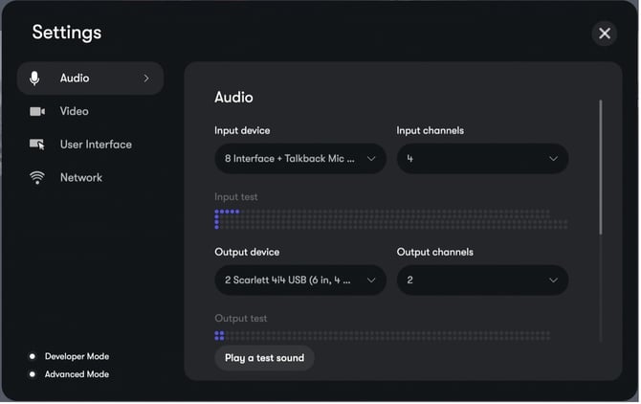Click the chevron arrow beside Audio
This screenshot has width=641, height=404.
(146, 79)
